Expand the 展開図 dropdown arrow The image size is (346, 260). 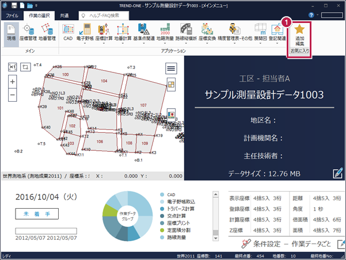click(260, 44)
